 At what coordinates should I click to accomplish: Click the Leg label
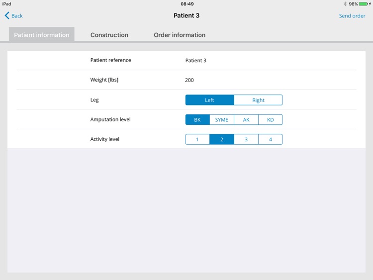pyautogui.click(x=94, y=100)
